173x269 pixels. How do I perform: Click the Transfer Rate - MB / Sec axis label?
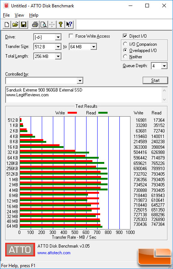click(x=74, y=237)
